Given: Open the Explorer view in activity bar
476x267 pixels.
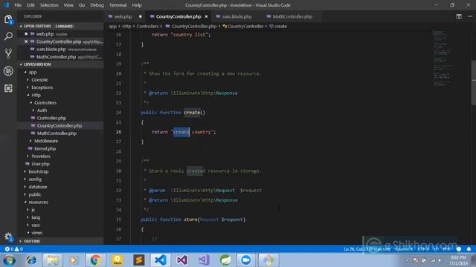Looking at the screenshot, I should coord(8,19).
